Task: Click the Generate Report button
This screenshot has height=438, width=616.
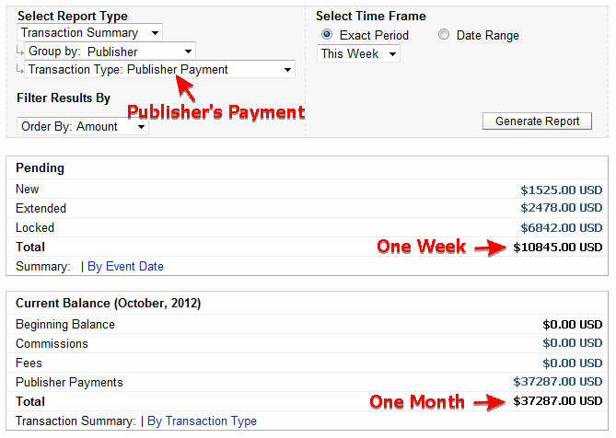Action: pos(537,121)
